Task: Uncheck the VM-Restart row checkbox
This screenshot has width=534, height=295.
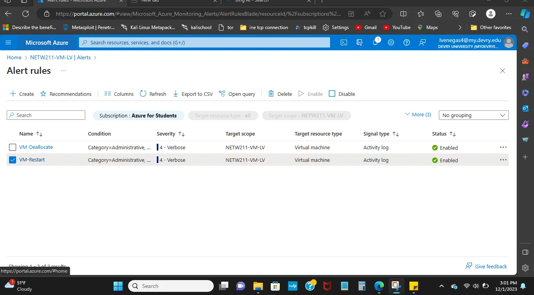Action: (13, 160)
